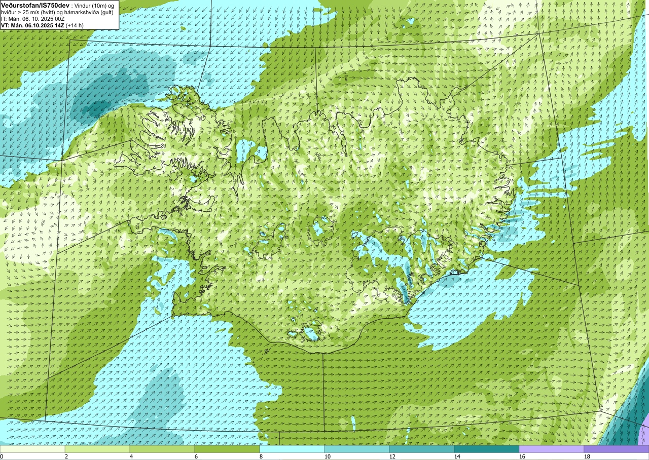Click the legend scale label '0'

tap(2, 456)
